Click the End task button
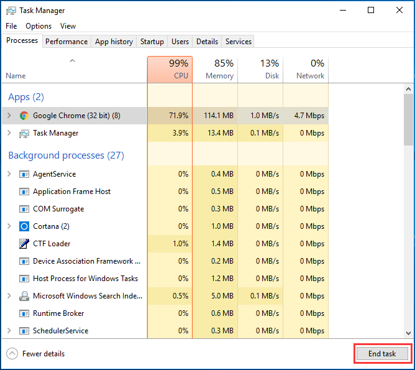 tap(382, 354)
